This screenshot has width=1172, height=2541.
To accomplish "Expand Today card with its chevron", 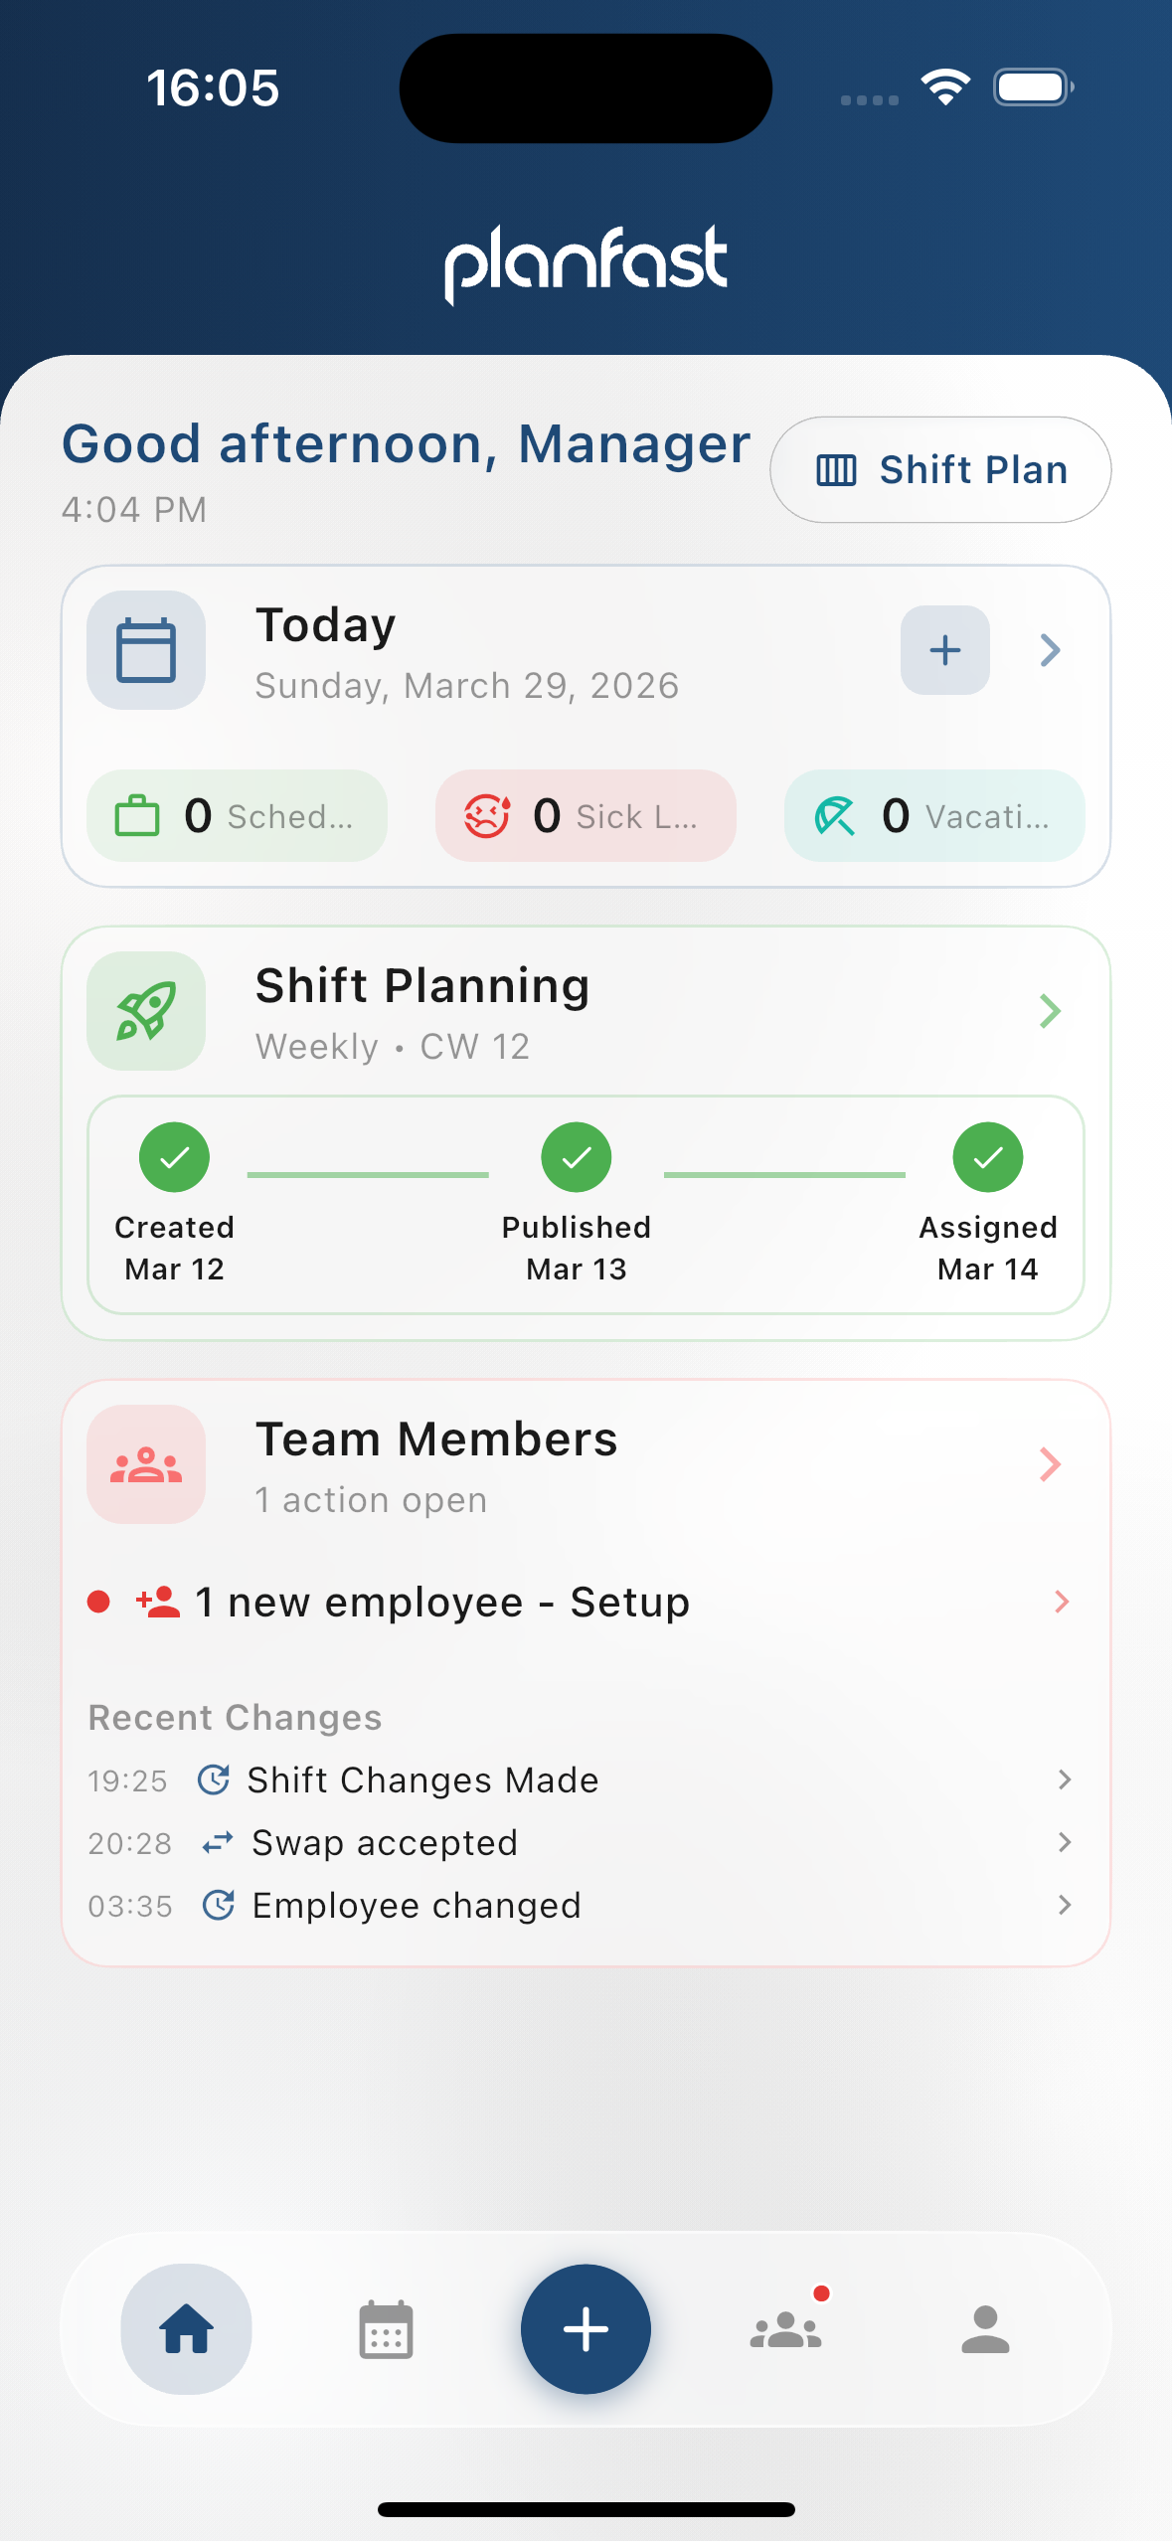I will pos(1050,650).
